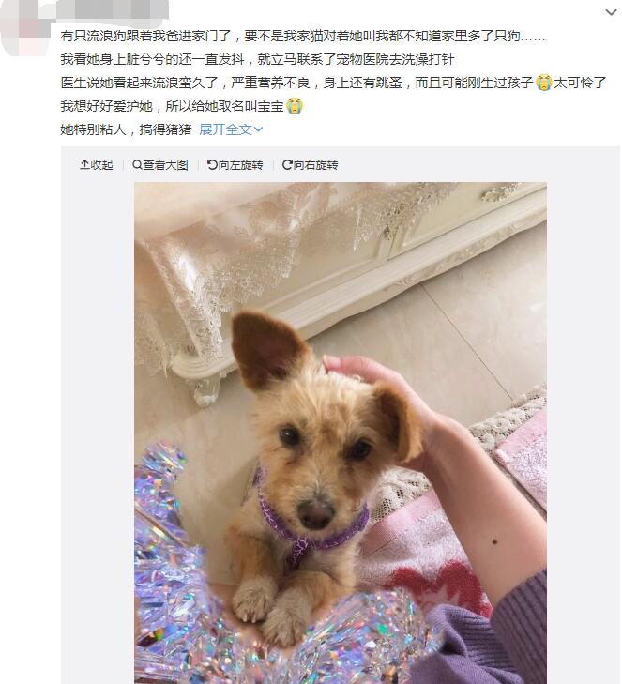Click the crying emoji before 太可怜了
The image size is (622, 684).
543,83
